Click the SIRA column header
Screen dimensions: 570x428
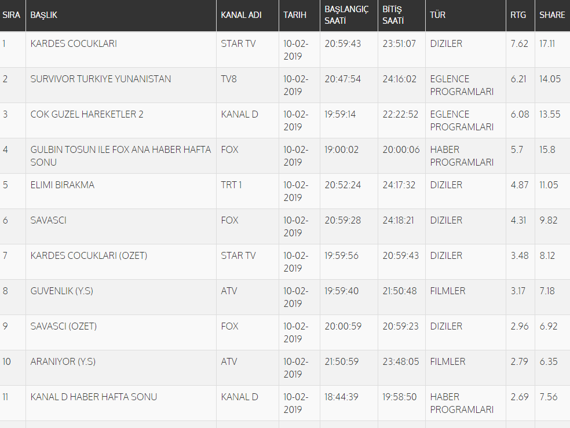click(12, 15)
